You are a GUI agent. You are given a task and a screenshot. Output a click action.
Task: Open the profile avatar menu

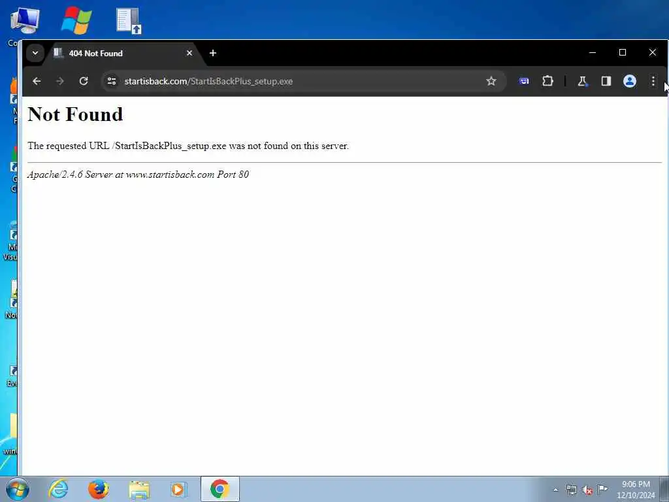click(x=629, y=81)
